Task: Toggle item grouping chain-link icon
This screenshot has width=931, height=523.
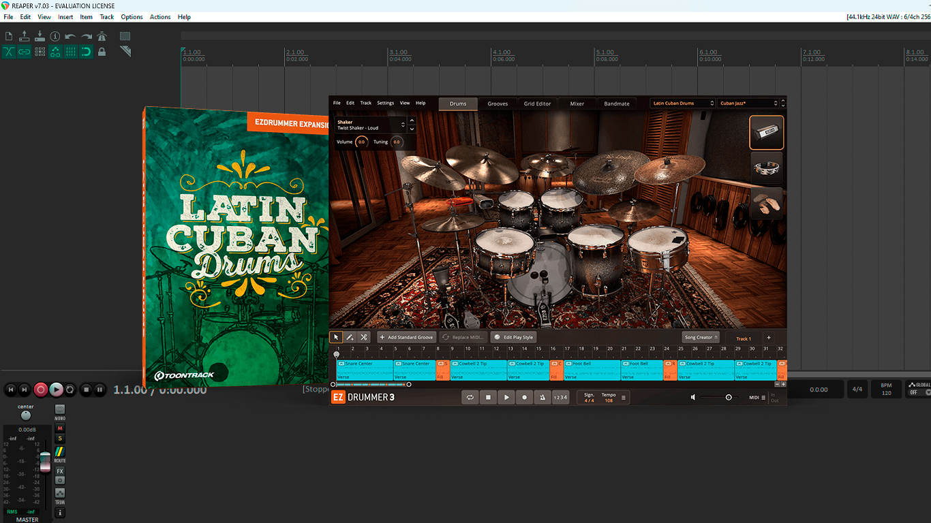Action: 25,52
